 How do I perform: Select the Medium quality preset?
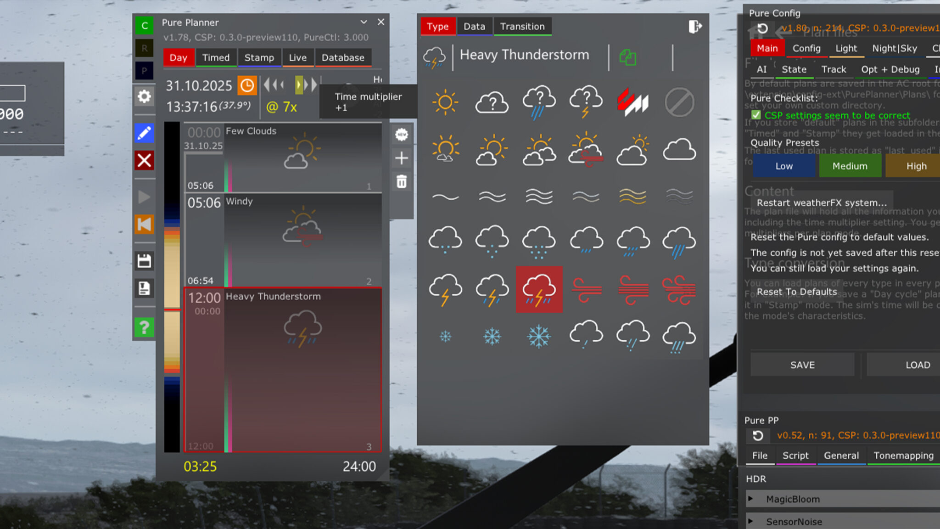[x=850, y=166]
